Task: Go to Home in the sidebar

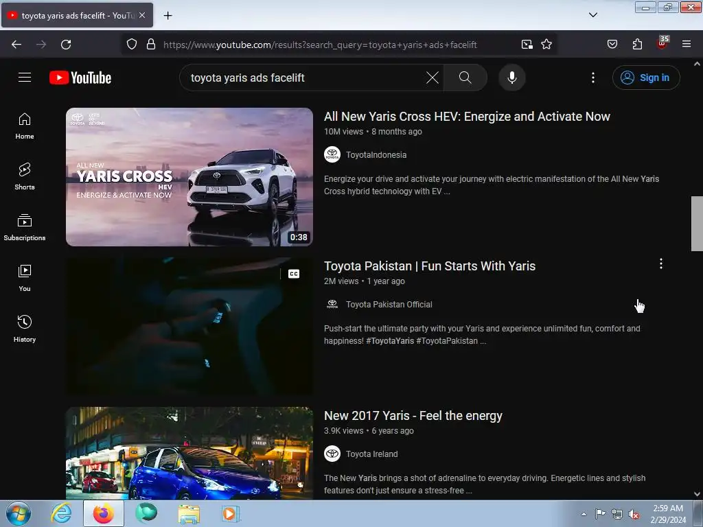Action: tap(25, 126)
